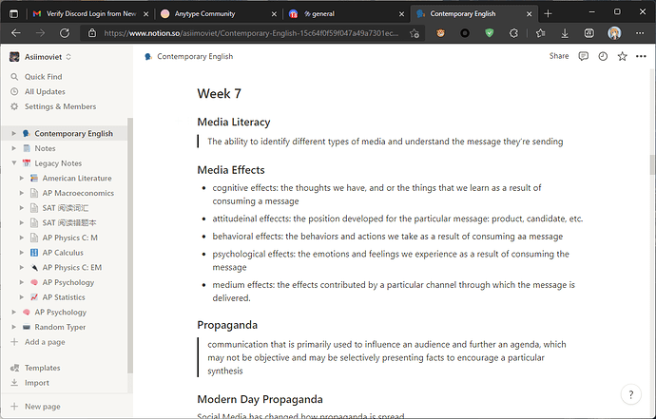Viewport: 656px width, 419px height.
Task: Open a new browser tab
Action: pos(548,14)
